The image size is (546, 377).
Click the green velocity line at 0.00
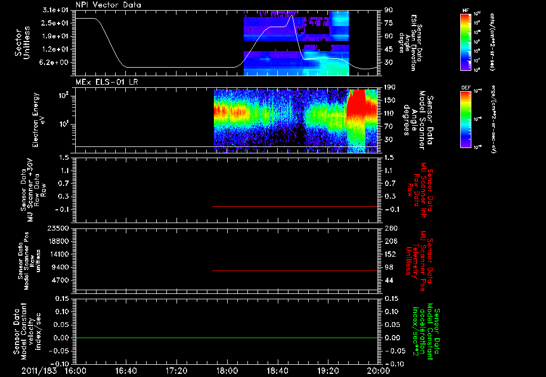click(x=227, y=338)
